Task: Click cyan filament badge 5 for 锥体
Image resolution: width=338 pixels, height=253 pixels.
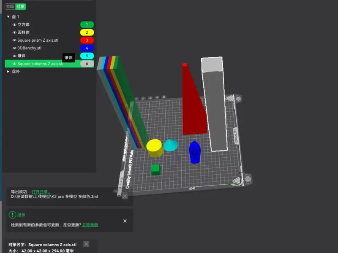Action: pos(87,56)
